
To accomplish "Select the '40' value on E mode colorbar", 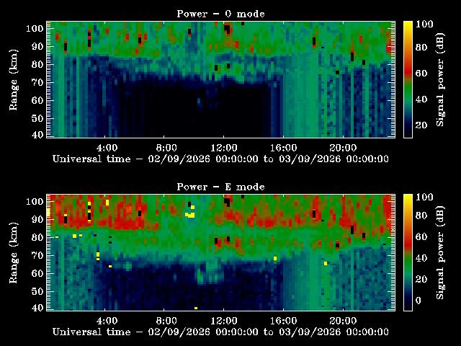I will (x=421, y=258).
